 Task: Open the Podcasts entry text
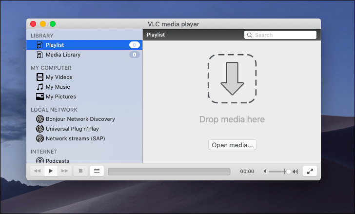coord(58,160)
